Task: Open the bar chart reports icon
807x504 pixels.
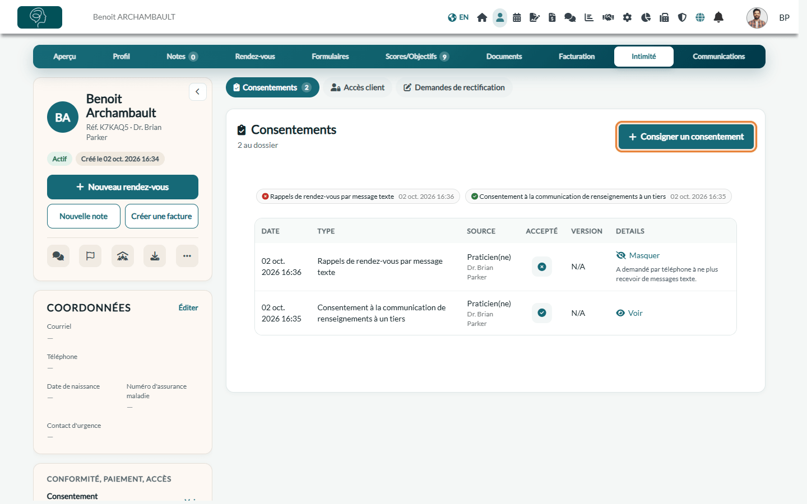Action: click(589, 17)
